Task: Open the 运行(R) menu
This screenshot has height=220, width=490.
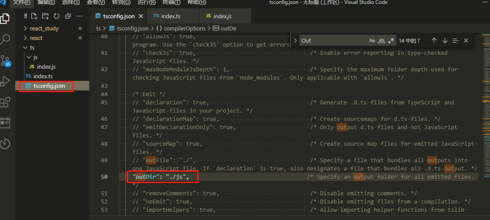Action: 146,3
